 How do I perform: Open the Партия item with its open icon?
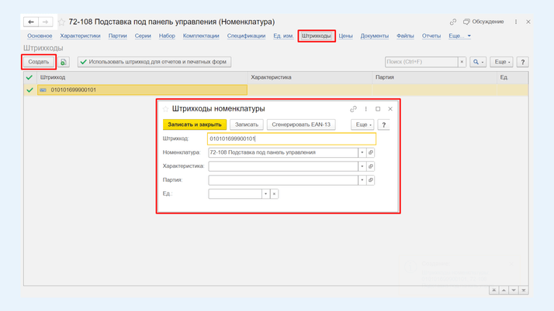pyautogui.click(x=371, y=180)
